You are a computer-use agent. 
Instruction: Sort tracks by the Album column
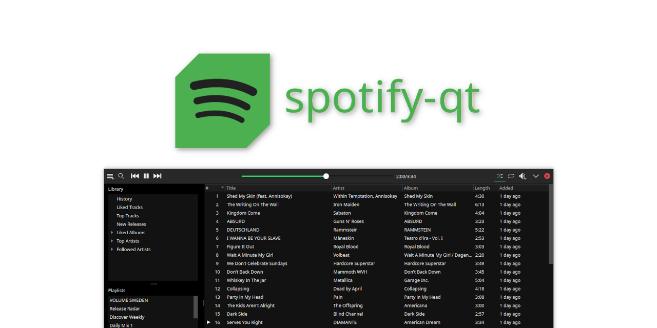pos(438,188)
